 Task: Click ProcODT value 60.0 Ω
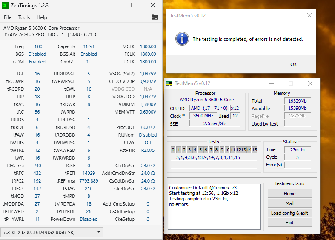[148, 127]
